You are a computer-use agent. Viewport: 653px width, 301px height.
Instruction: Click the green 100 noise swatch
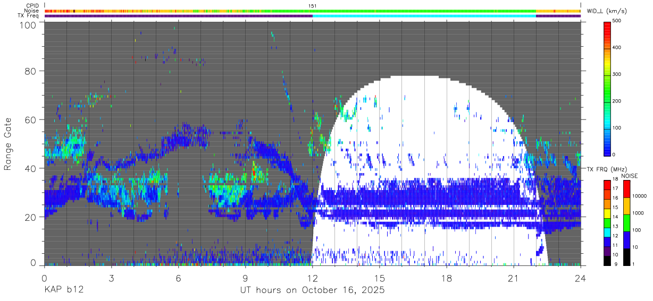click(627, 222)
